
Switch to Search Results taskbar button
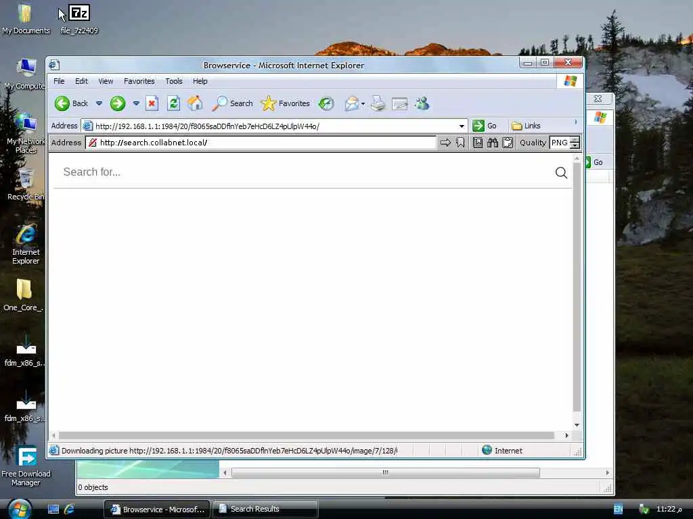265,509
